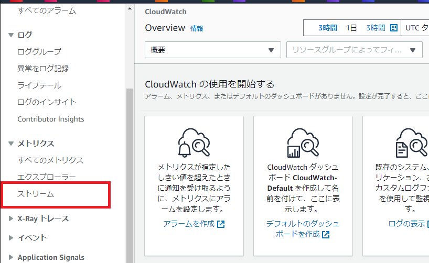The image size is (429, 263).
Task: Expand the X-Ray トレース section
Action: click(11, 218)
